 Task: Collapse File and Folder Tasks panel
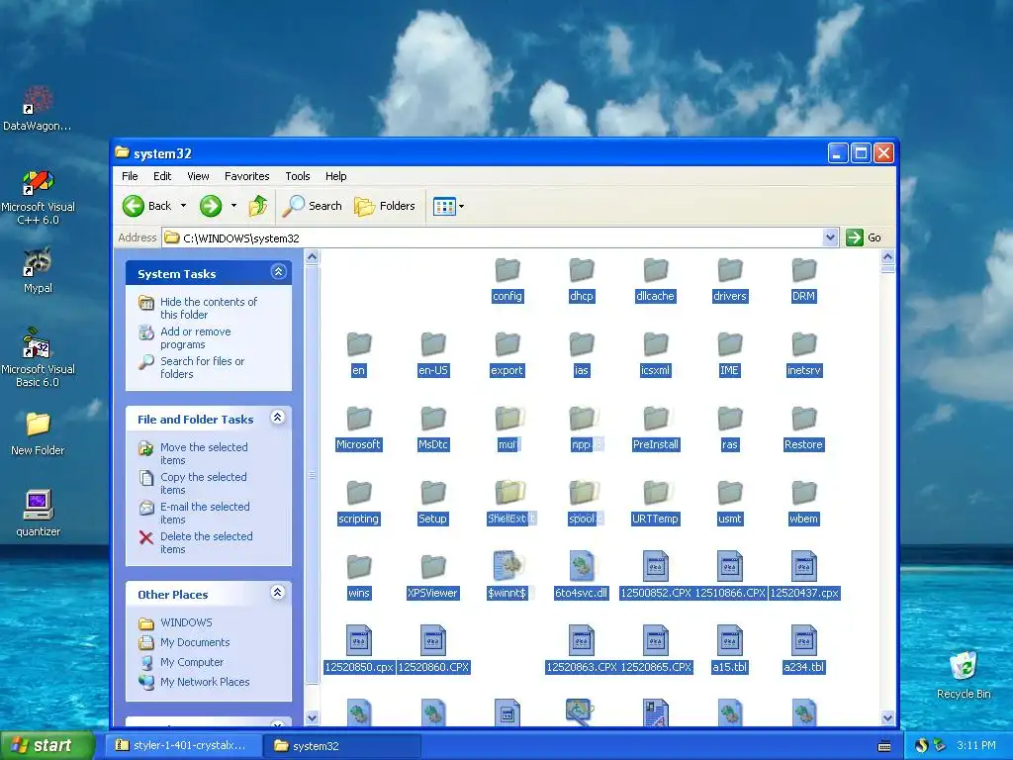278,418
